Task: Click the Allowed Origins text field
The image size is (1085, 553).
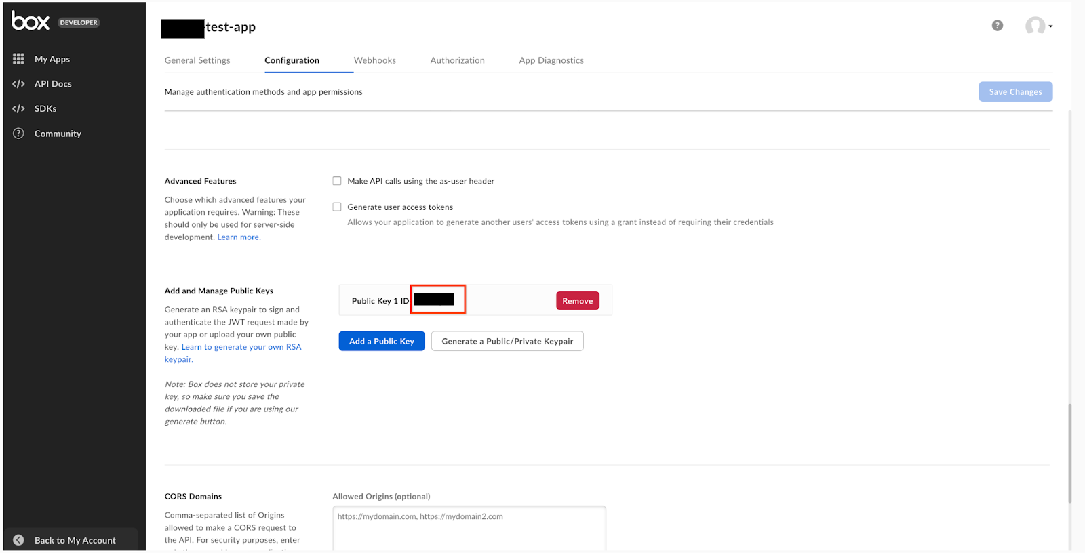Action: tap(469, 529)
